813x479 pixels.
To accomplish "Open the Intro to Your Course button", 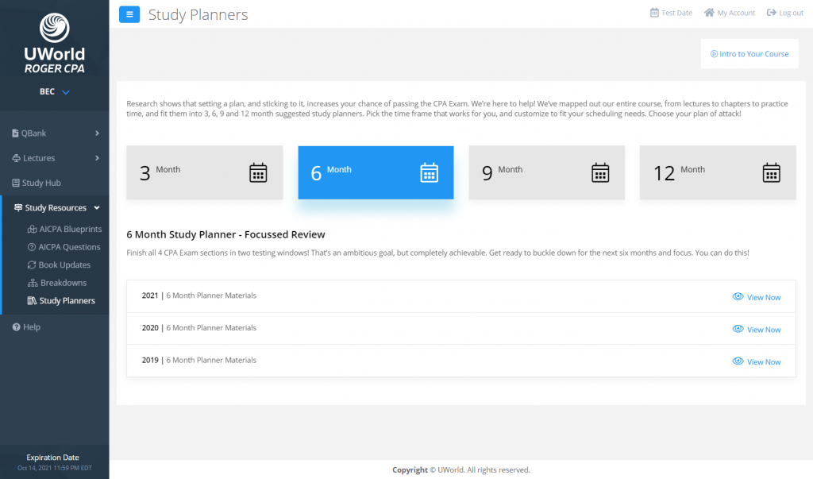I will coord(749,54).
